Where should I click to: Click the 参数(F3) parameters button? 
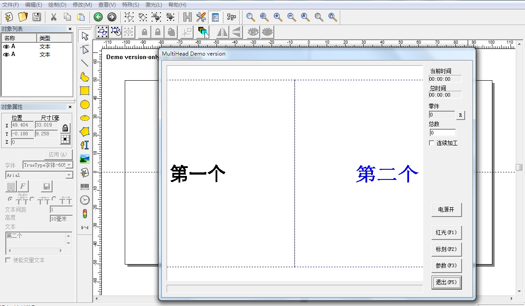coord(447,265)
